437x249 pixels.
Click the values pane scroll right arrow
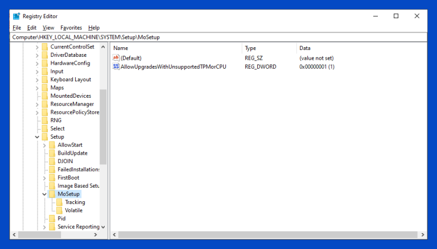[x=423, y=235]
